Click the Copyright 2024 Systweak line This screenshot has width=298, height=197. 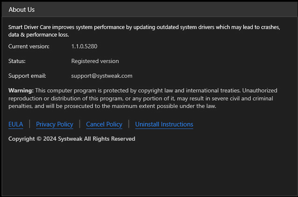[x=71, y=139]
